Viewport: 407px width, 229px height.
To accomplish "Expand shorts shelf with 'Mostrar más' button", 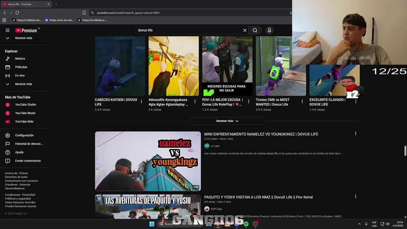I will [227, 121].
